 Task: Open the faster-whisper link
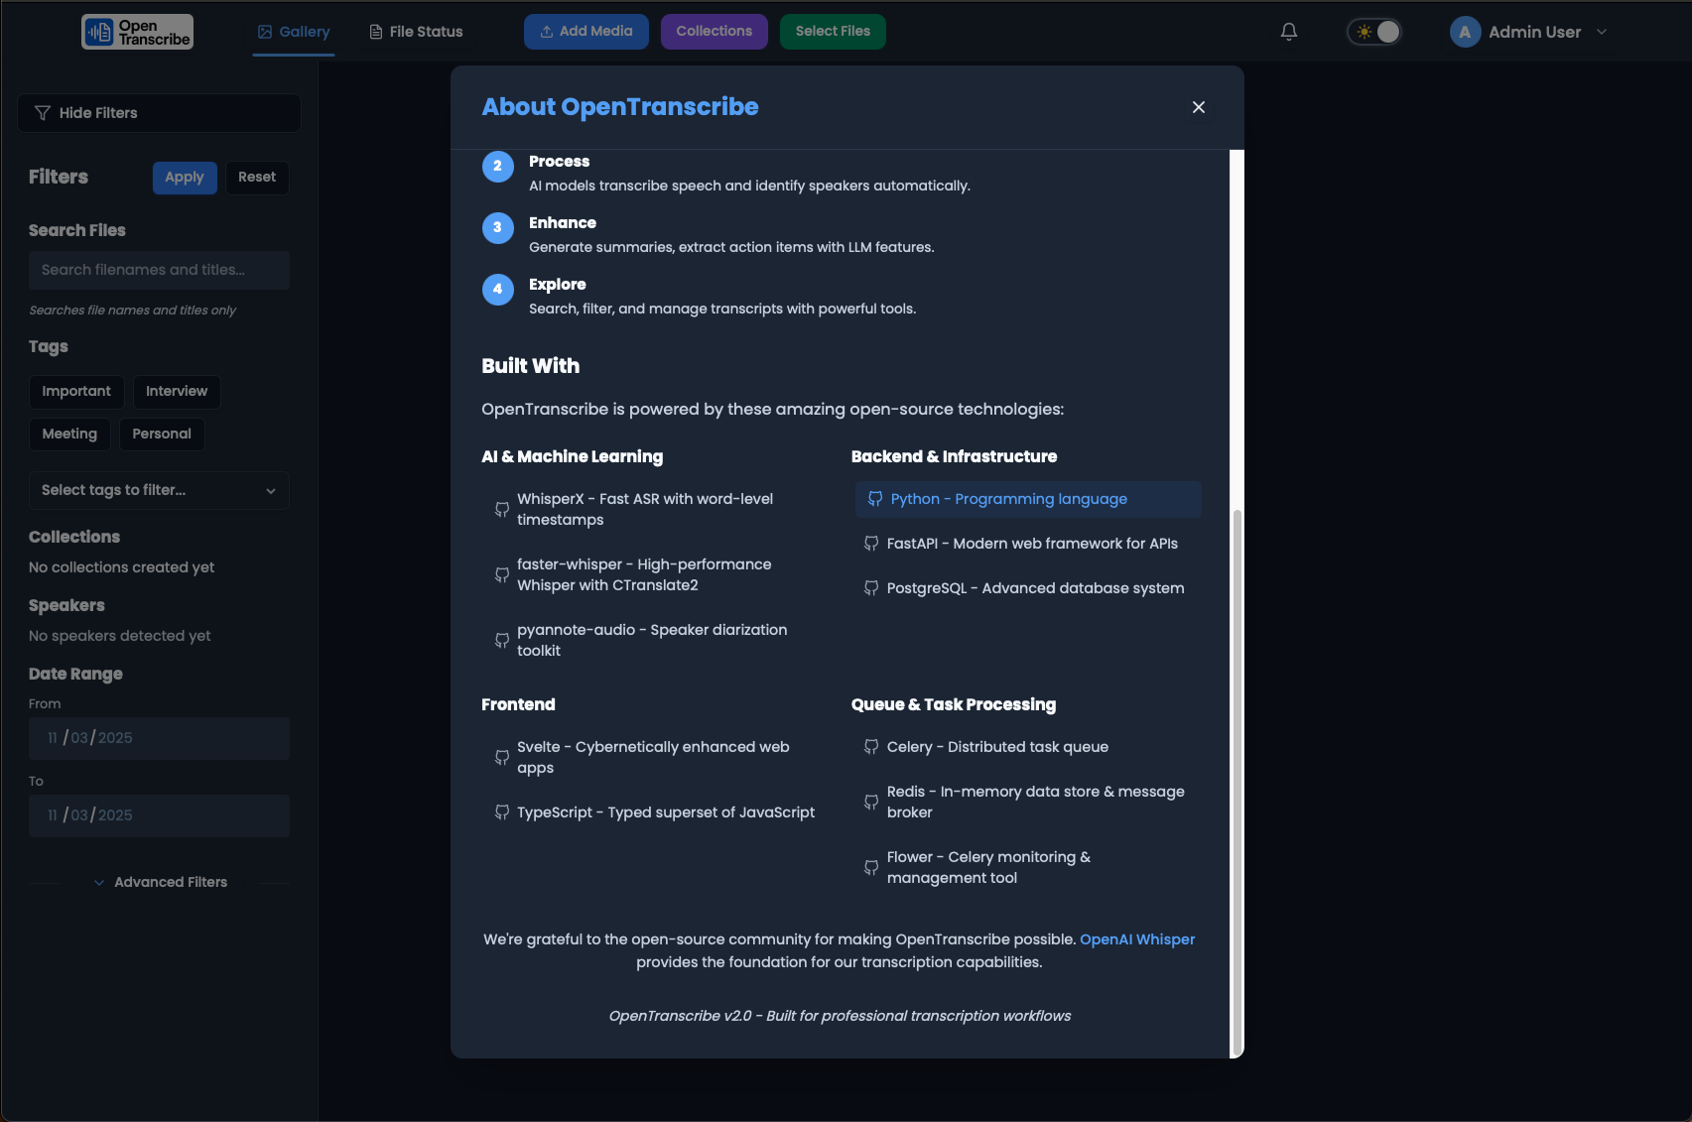pos(658,575)
